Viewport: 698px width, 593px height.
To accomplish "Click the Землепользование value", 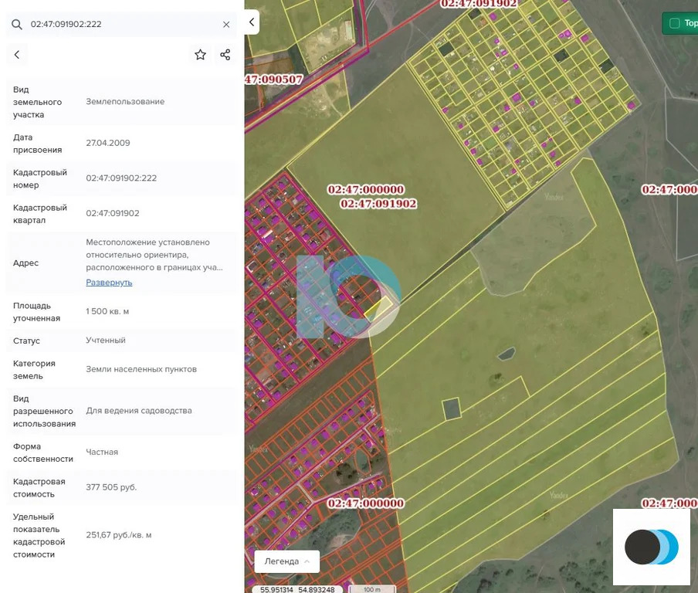I will click(125, 101).
